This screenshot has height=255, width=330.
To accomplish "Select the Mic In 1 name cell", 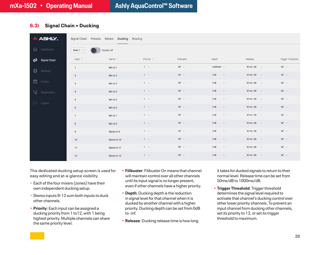I will click(x=113, y=67).
